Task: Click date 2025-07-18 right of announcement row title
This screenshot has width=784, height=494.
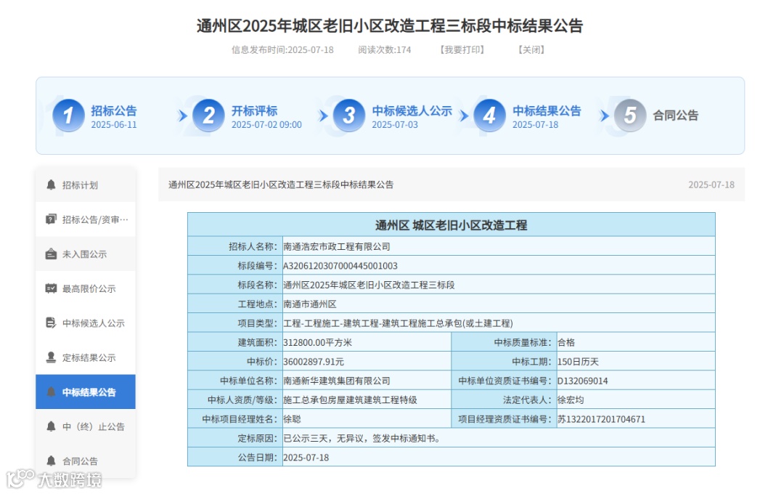Action: pyautogui.click(x=711, y=185)
